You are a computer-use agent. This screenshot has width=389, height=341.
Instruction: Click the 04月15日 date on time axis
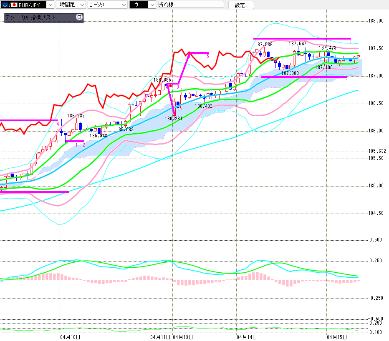coord(336,336)
